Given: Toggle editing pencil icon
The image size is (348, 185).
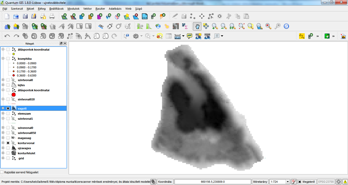Looking at the screenshot, I should [175, 17].
